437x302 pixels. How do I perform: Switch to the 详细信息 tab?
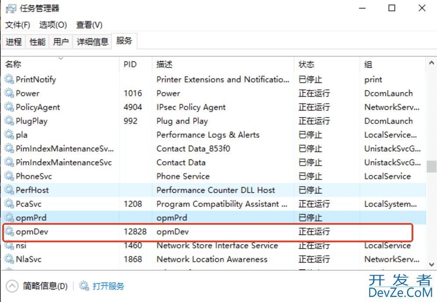92,42
